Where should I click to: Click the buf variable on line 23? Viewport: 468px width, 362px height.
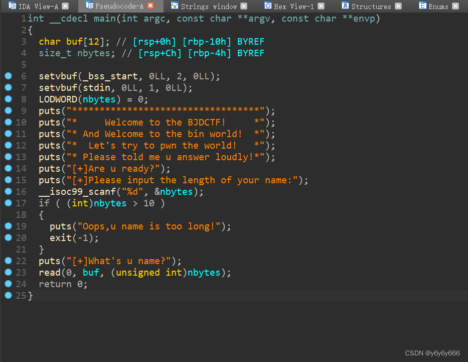pos(91,272)
